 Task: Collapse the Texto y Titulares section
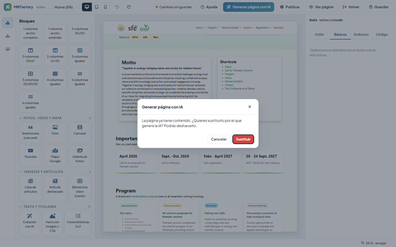(x=55, y=207)
